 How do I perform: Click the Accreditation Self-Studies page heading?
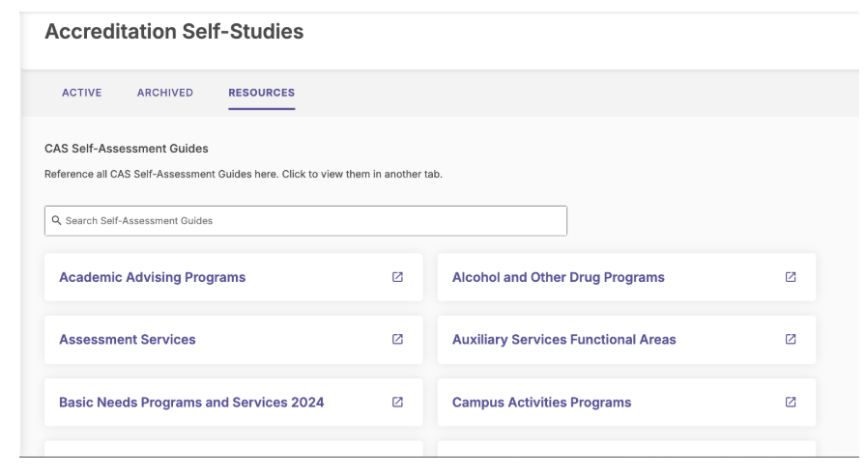[174, 32]
